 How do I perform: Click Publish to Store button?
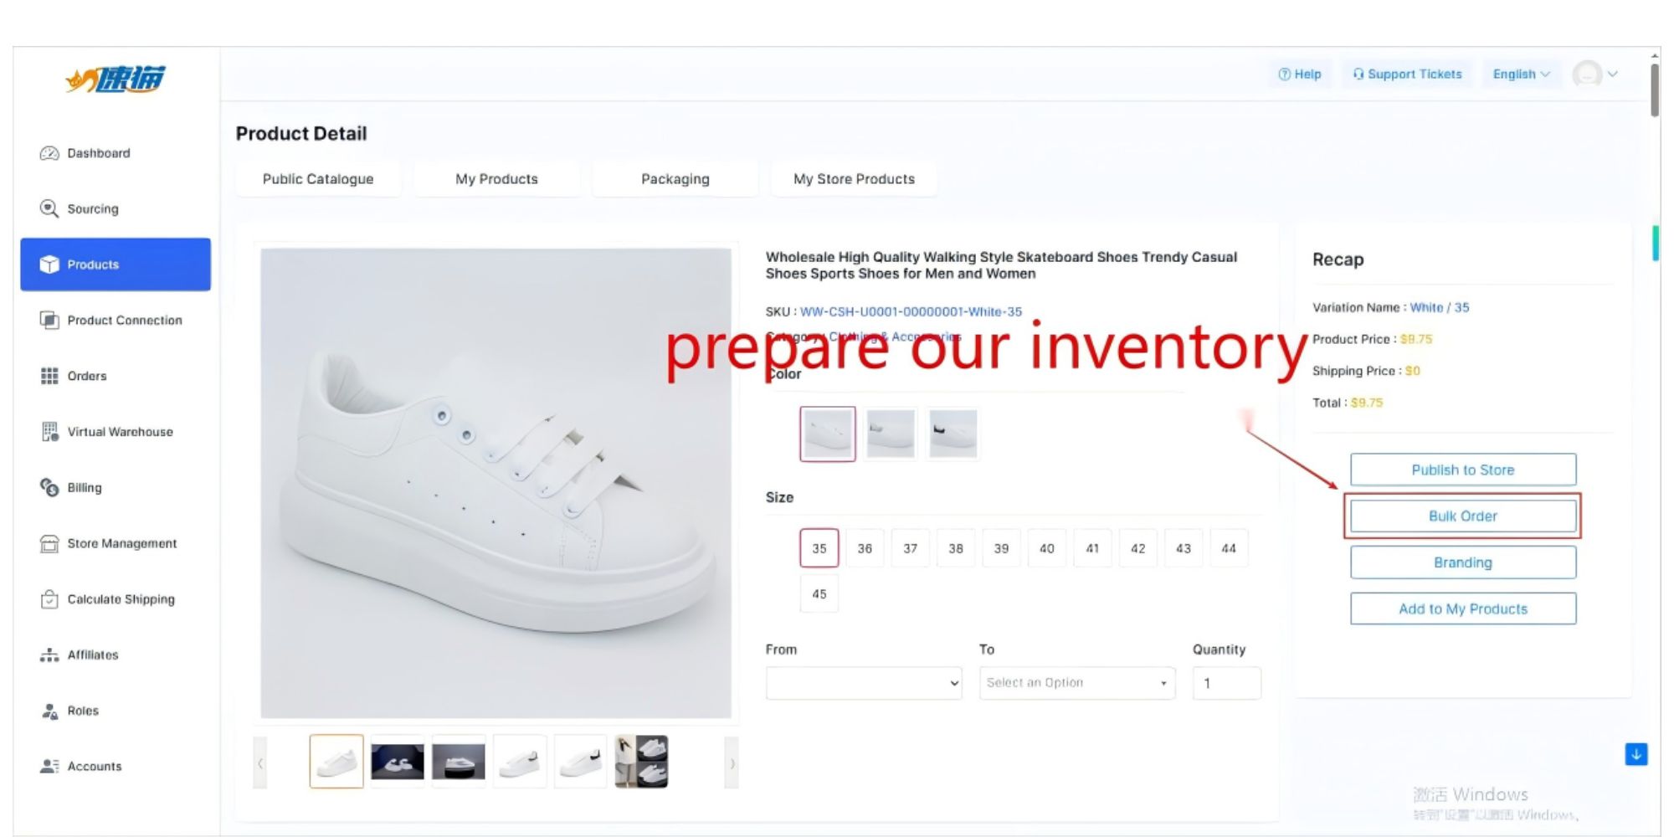tap(1463, 470)
